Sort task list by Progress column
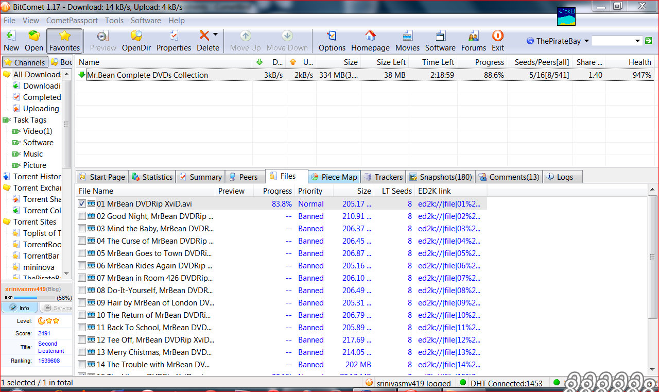This screenshot has width=659, height=392. (482, 62)
